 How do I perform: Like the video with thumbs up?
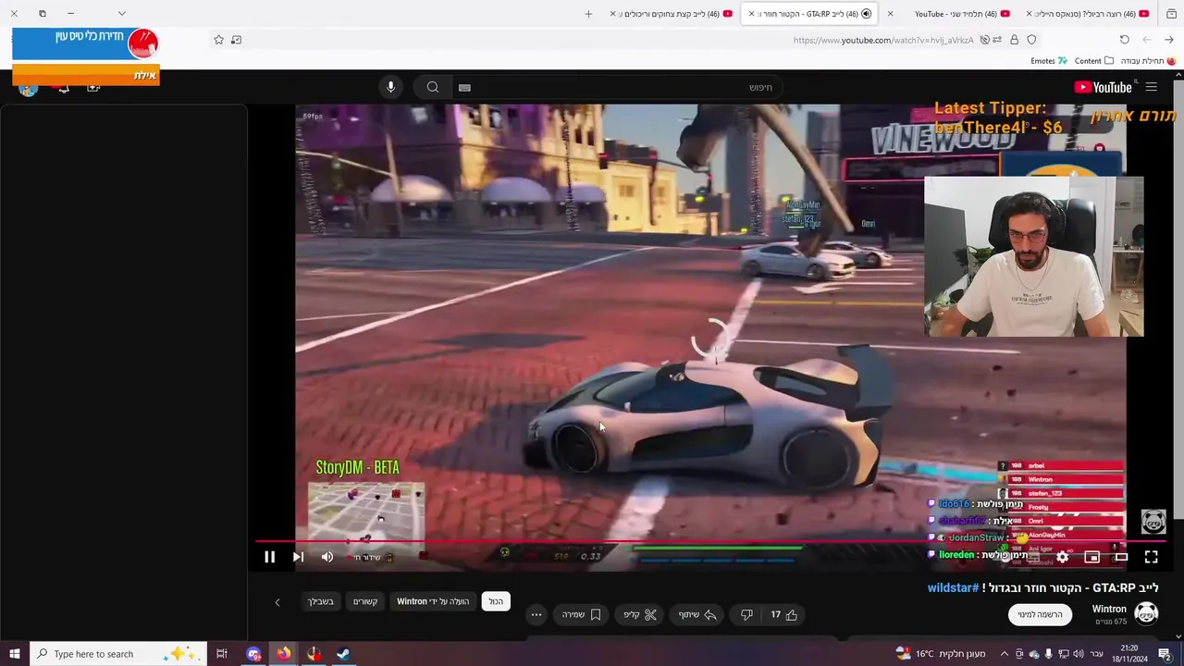784,614
